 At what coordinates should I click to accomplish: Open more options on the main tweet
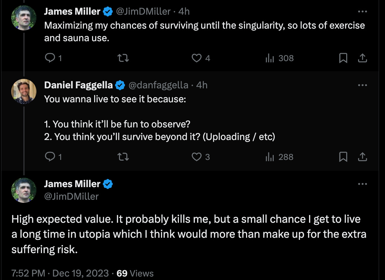click(x=363, y=184)
